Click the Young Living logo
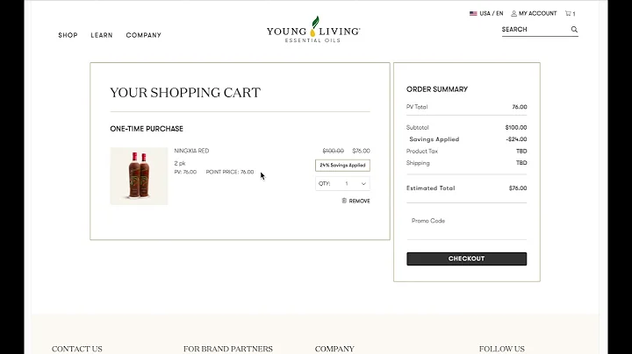This screenshot has width=632, height=354. point(313,30)
